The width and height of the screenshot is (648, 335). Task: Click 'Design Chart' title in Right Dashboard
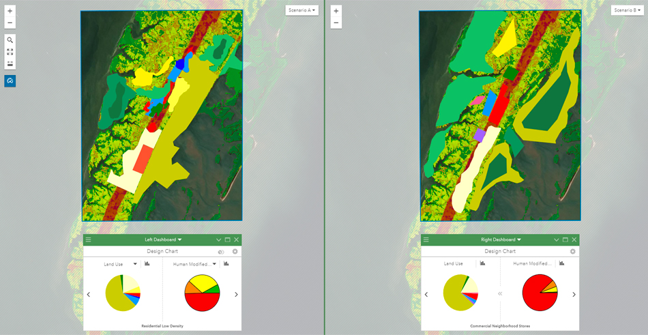coord(500,251)
